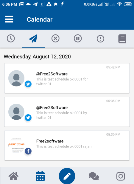Tap the compose pencil button
The image size is (134, 184).
click(67, 176)
